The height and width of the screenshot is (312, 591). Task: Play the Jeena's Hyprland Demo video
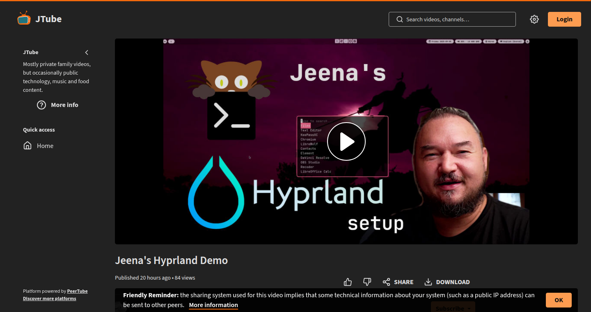pyautogui.click(x=346, y=141)
